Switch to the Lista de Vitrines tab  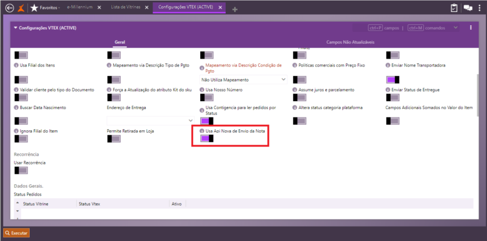tap(126, 7)
